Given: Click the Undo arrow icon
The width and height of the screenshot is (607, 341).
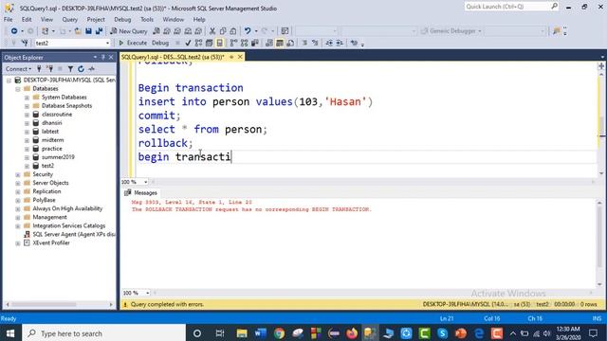Looking at the screenshot, I should pyautogui.click(x=248, y=31).
